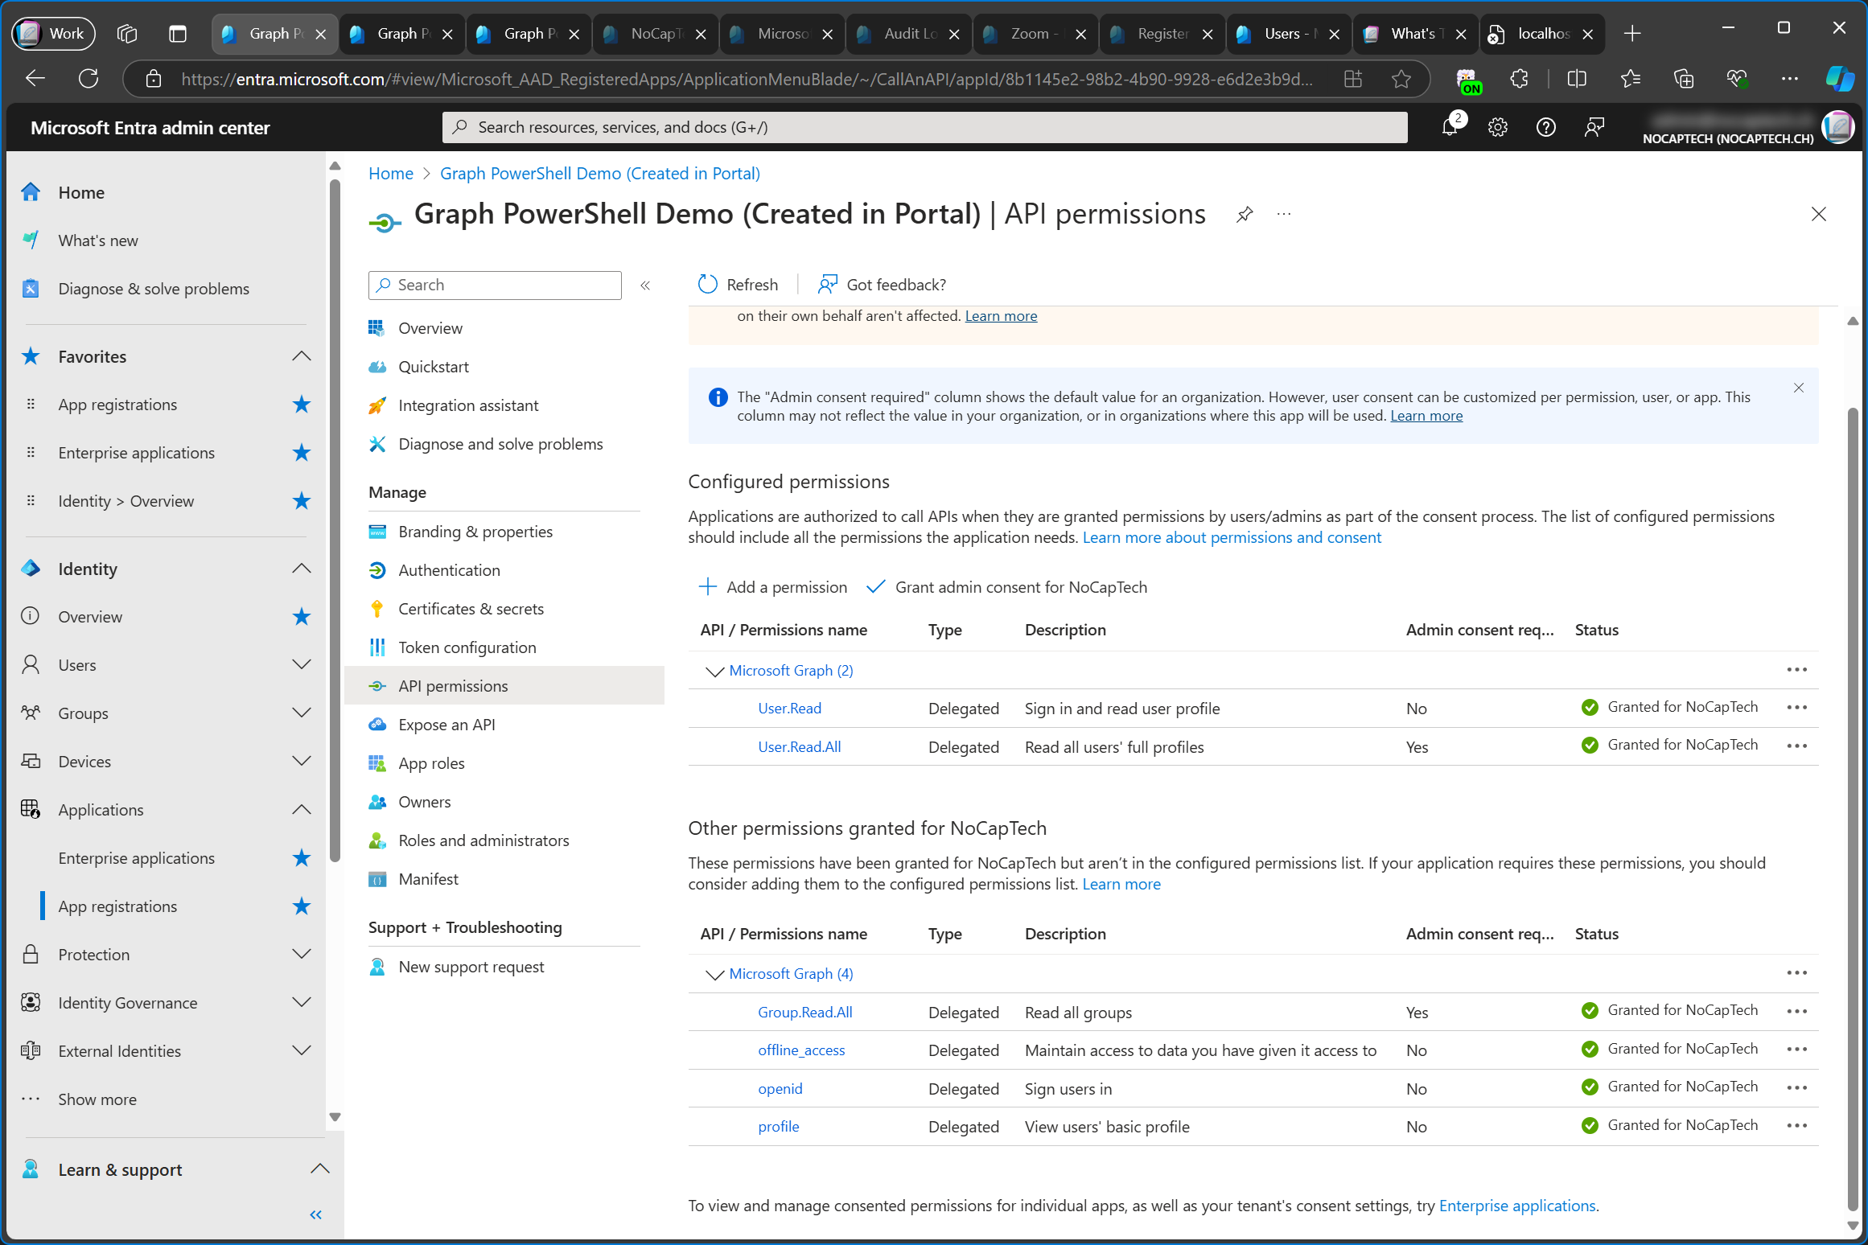This screenshot has width=1868, height=1245.
Task: Click the resource menu Search field
Action: point(495,286)
